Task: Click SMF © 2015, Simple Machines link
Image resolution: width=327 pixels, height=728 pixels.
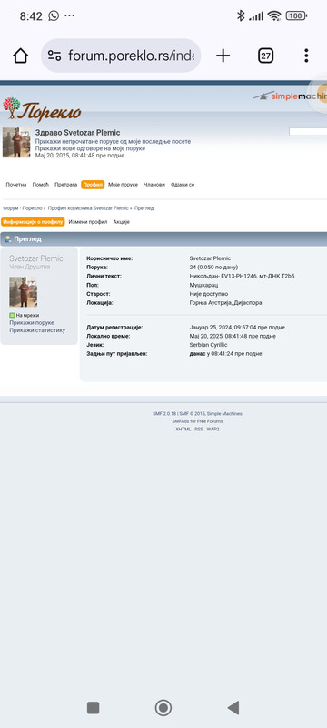Action: [x=211, y=414]
